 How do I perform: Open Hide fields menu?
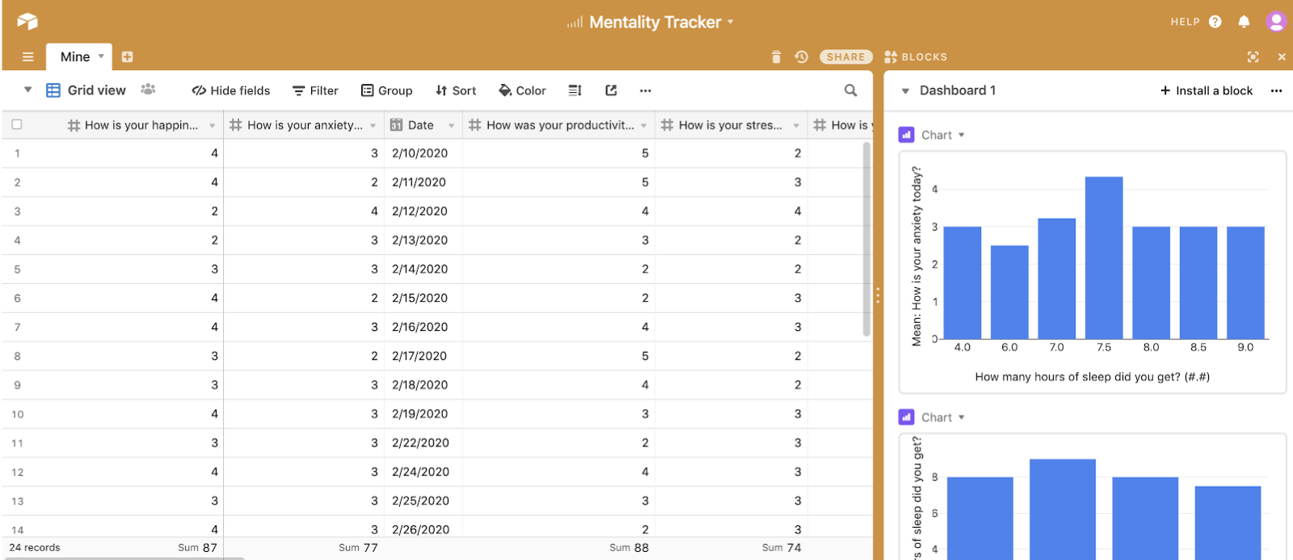(x=231, y=90)
